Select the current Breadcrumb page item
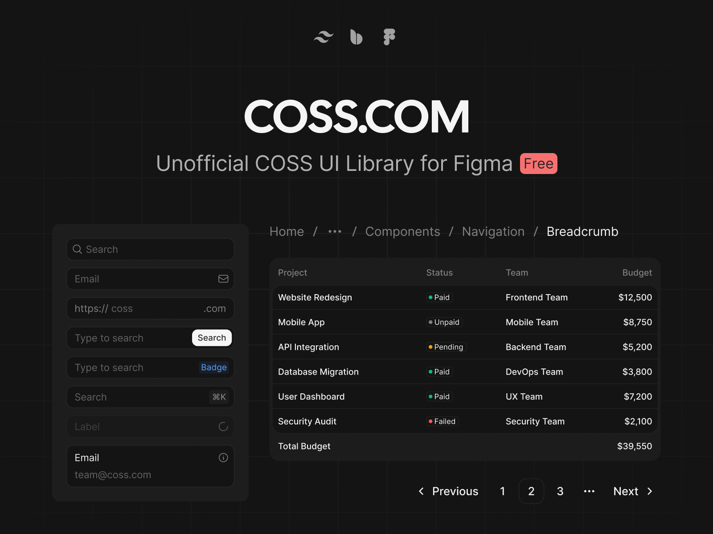 582,231
